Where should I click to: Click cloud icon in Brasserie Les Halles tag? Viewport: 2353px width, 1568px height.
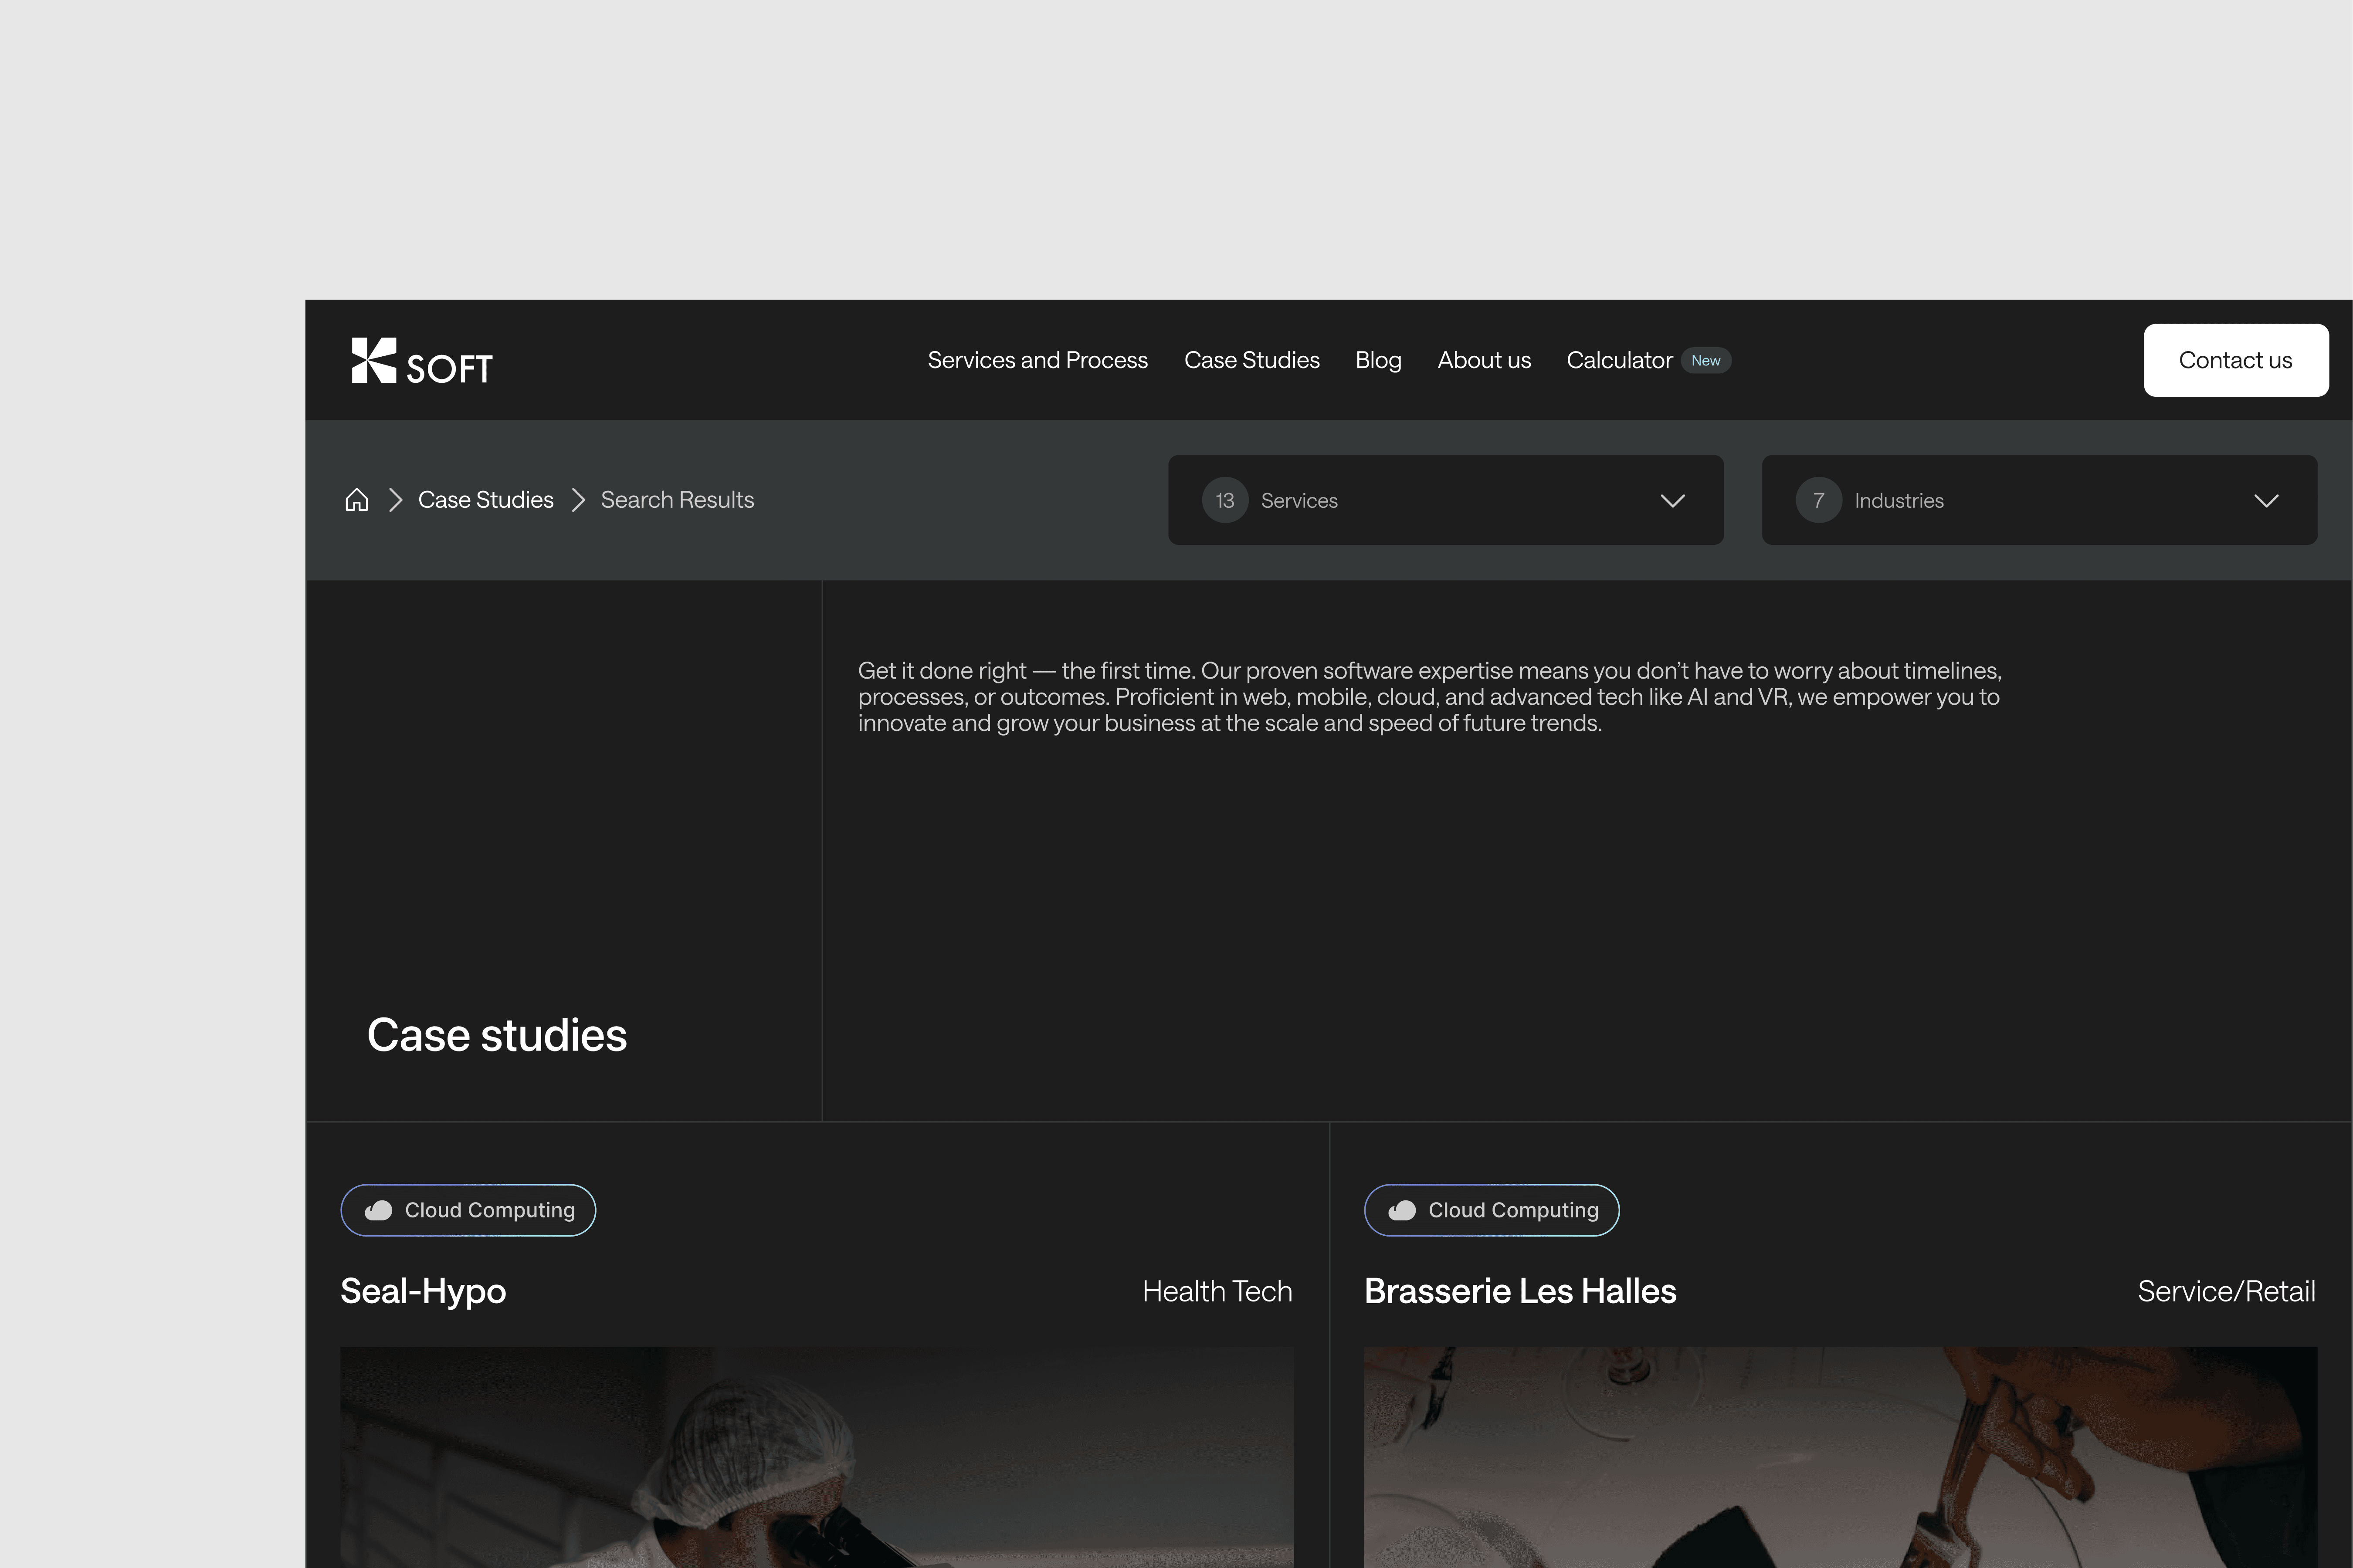tap(1402, 1210)
